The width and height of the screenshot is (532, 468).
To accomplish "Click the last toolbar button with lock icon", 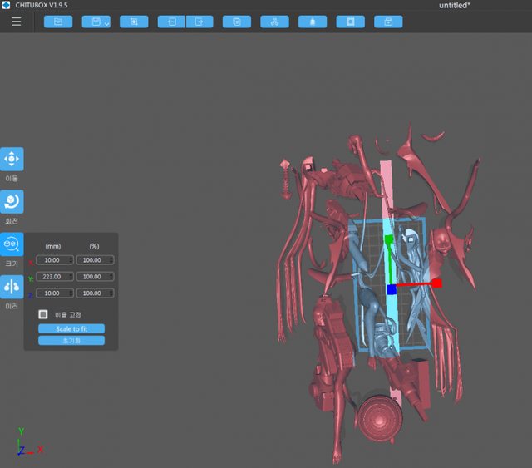I will [388, 22].
